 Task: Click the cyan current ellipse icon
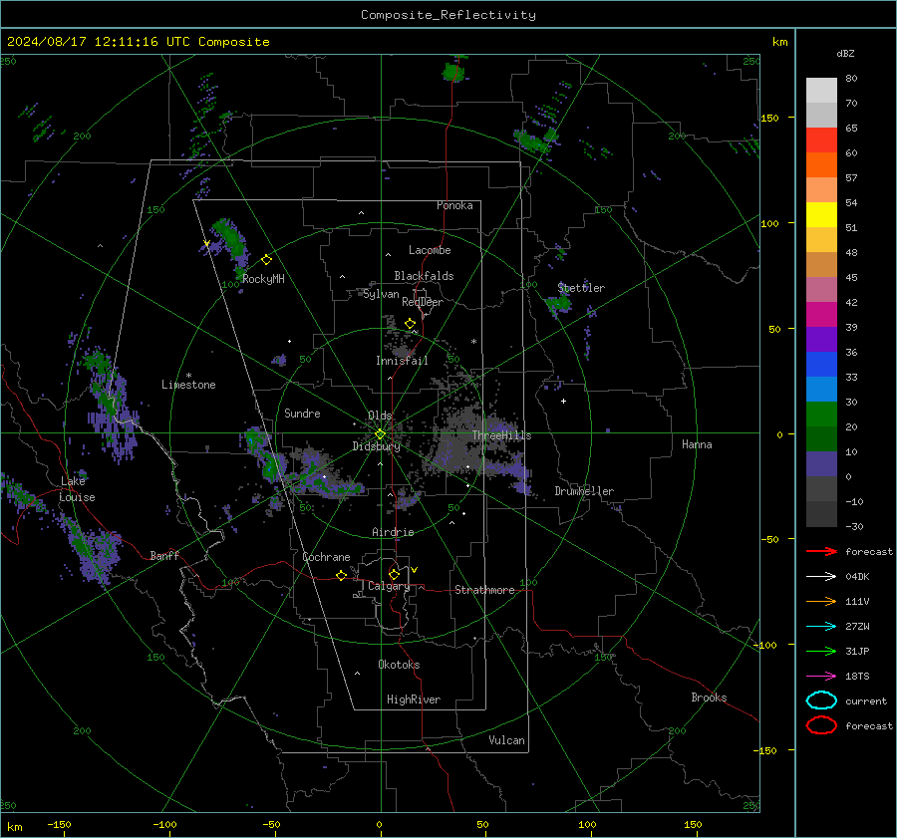(x=821, y=700)
